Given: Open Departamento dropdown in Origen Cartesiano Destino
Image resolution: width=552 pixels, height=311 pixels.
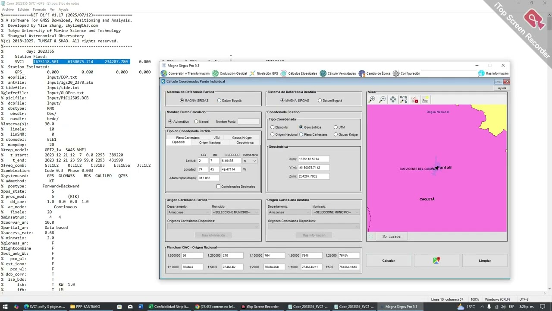Looking at the screenshot, I should coord(289,212).
